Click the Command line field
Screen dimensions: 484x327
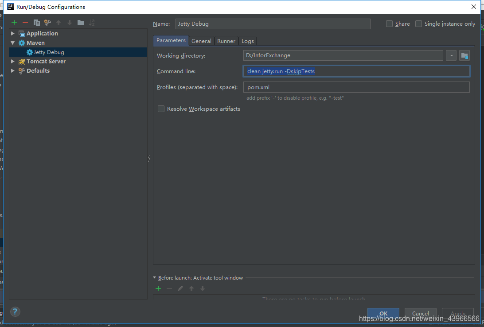pyautogui.click(x=356, y=71)
